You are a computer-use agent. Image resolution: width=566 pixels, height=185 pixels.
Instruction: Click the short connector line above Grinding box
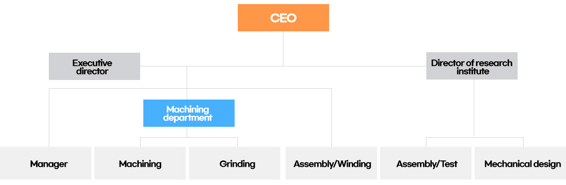pyautogui.click(x=237, y=142)
